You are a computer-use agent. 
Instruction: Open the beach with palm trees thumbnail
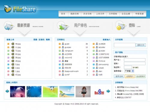(67, 92)
